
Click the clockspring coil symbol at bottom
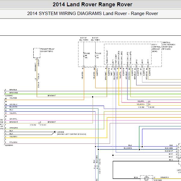coord(146,178)
